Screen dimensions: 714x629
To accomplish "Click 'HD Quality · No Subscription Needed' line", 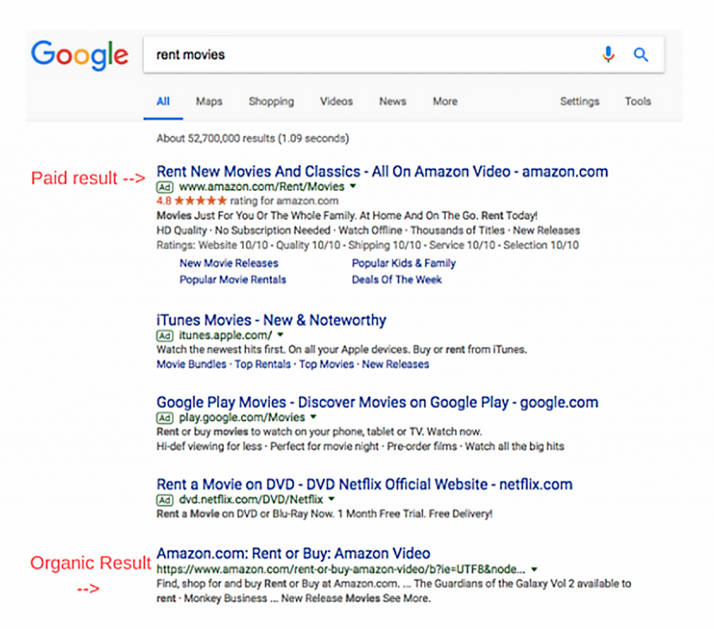I will (x=368, y=230).
